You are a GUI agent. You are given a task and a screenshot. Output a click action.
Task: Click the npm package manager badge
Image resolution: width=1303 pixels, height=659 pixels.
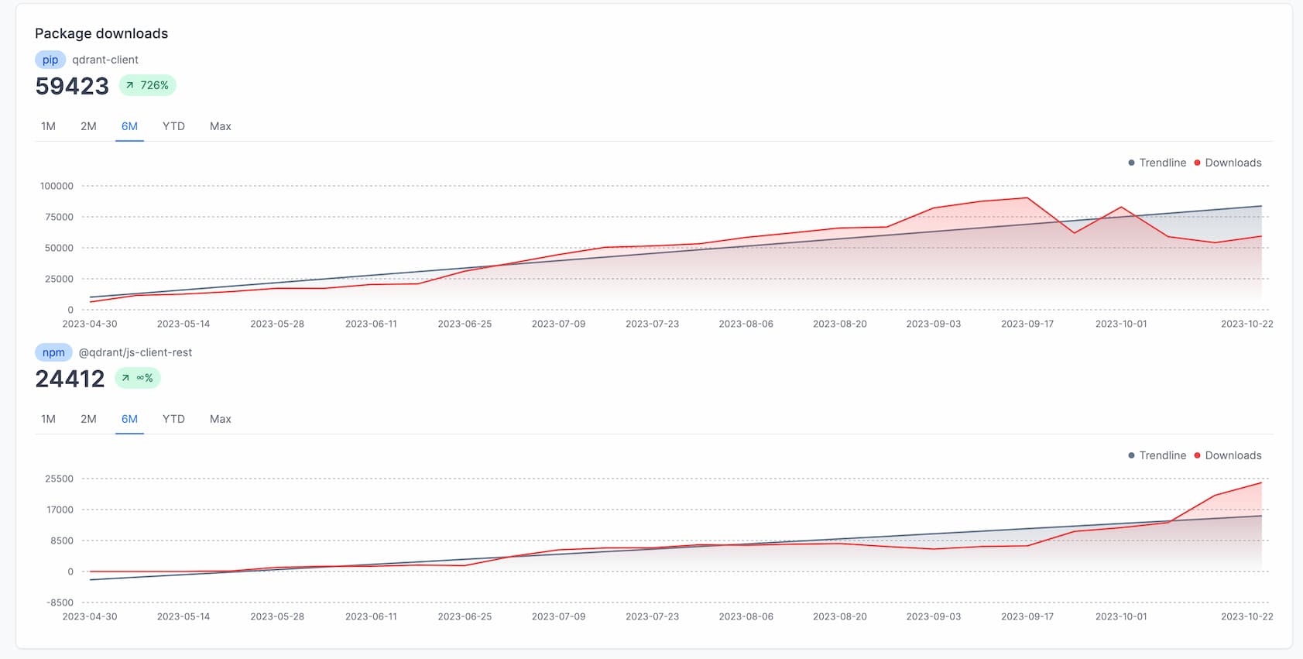(53, 352)
